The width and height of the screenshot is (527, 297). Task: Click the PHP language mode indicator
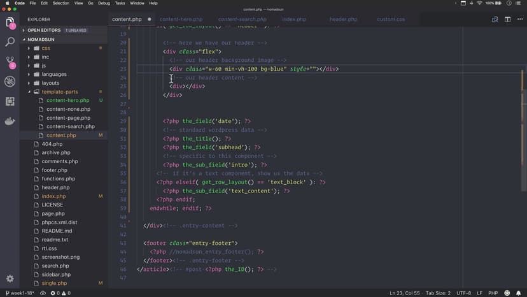pyautogui.click(x=492, y=293)
